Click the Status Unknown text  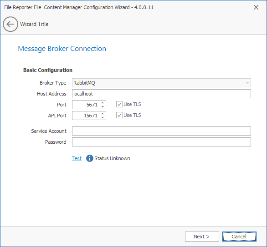click(x=112, y=158)
